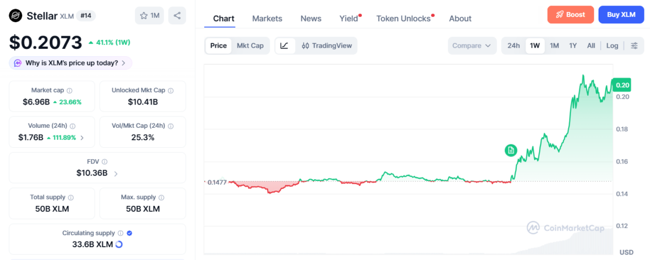The height and width of the screenshot is (260, 650).
Task: Open the share icon button
Action: (x=177, y=16)
